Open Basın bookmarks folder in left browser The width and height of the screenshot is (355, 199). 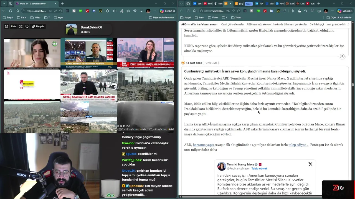tap(22, 17)
